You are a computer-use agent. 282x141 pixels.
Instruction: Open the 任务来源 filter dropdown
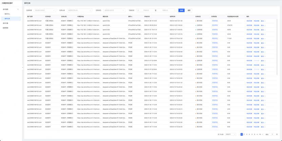pyautogui.click(x=44, y=11)
